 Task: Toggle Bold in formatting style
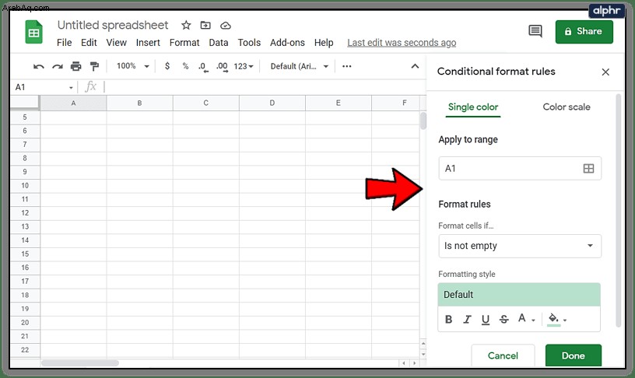(448, 320)
